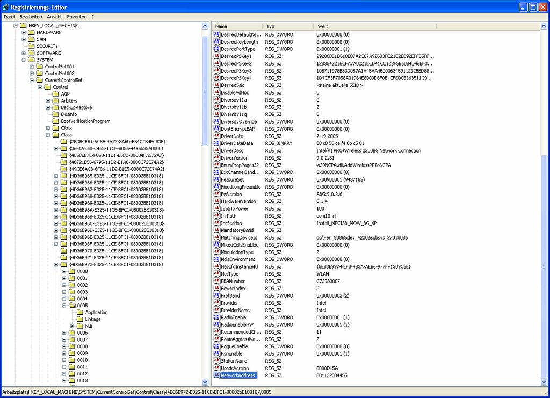The height and width of the screenshot is (398, 550).
Task: Click the DWORD icon of PrefBand
Action: tap(217, 295)
